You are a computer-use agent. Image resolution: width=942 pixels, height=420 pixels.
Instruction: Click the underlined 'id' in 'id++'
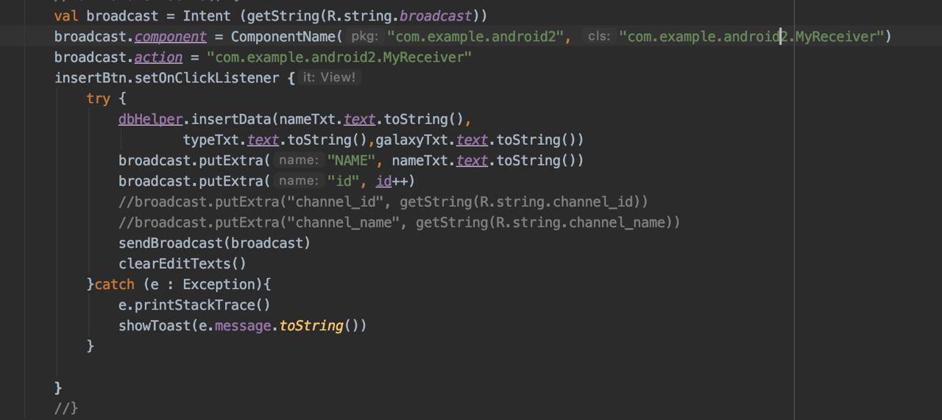pyautogui.click(x=383, y=180)
